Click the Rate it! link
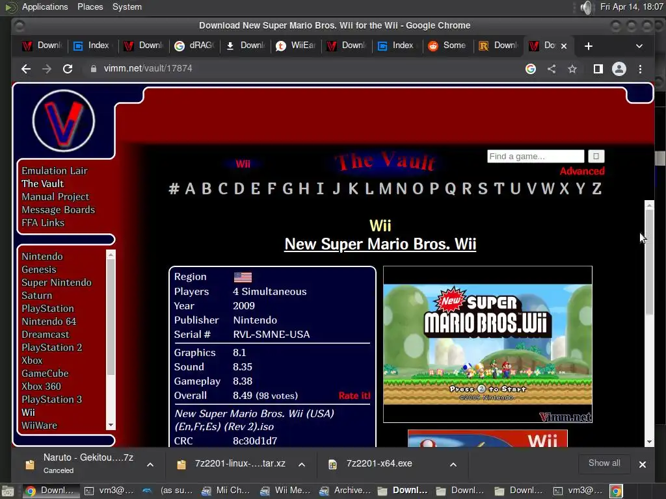This screenshot has width=666, height=499. [354, 396]
